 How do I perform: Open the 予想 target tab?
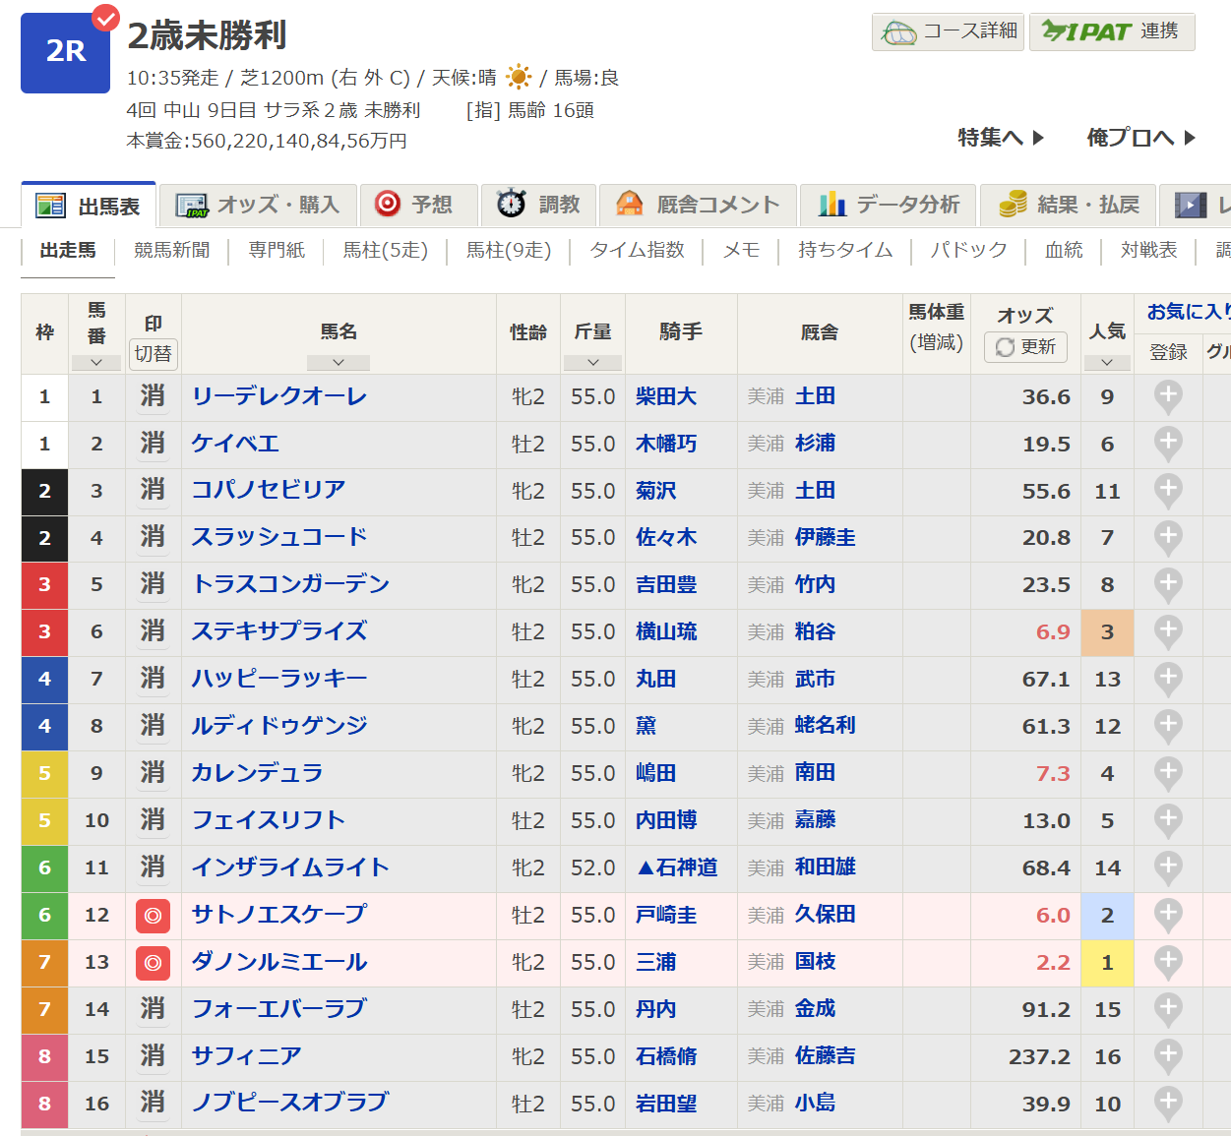418,205
